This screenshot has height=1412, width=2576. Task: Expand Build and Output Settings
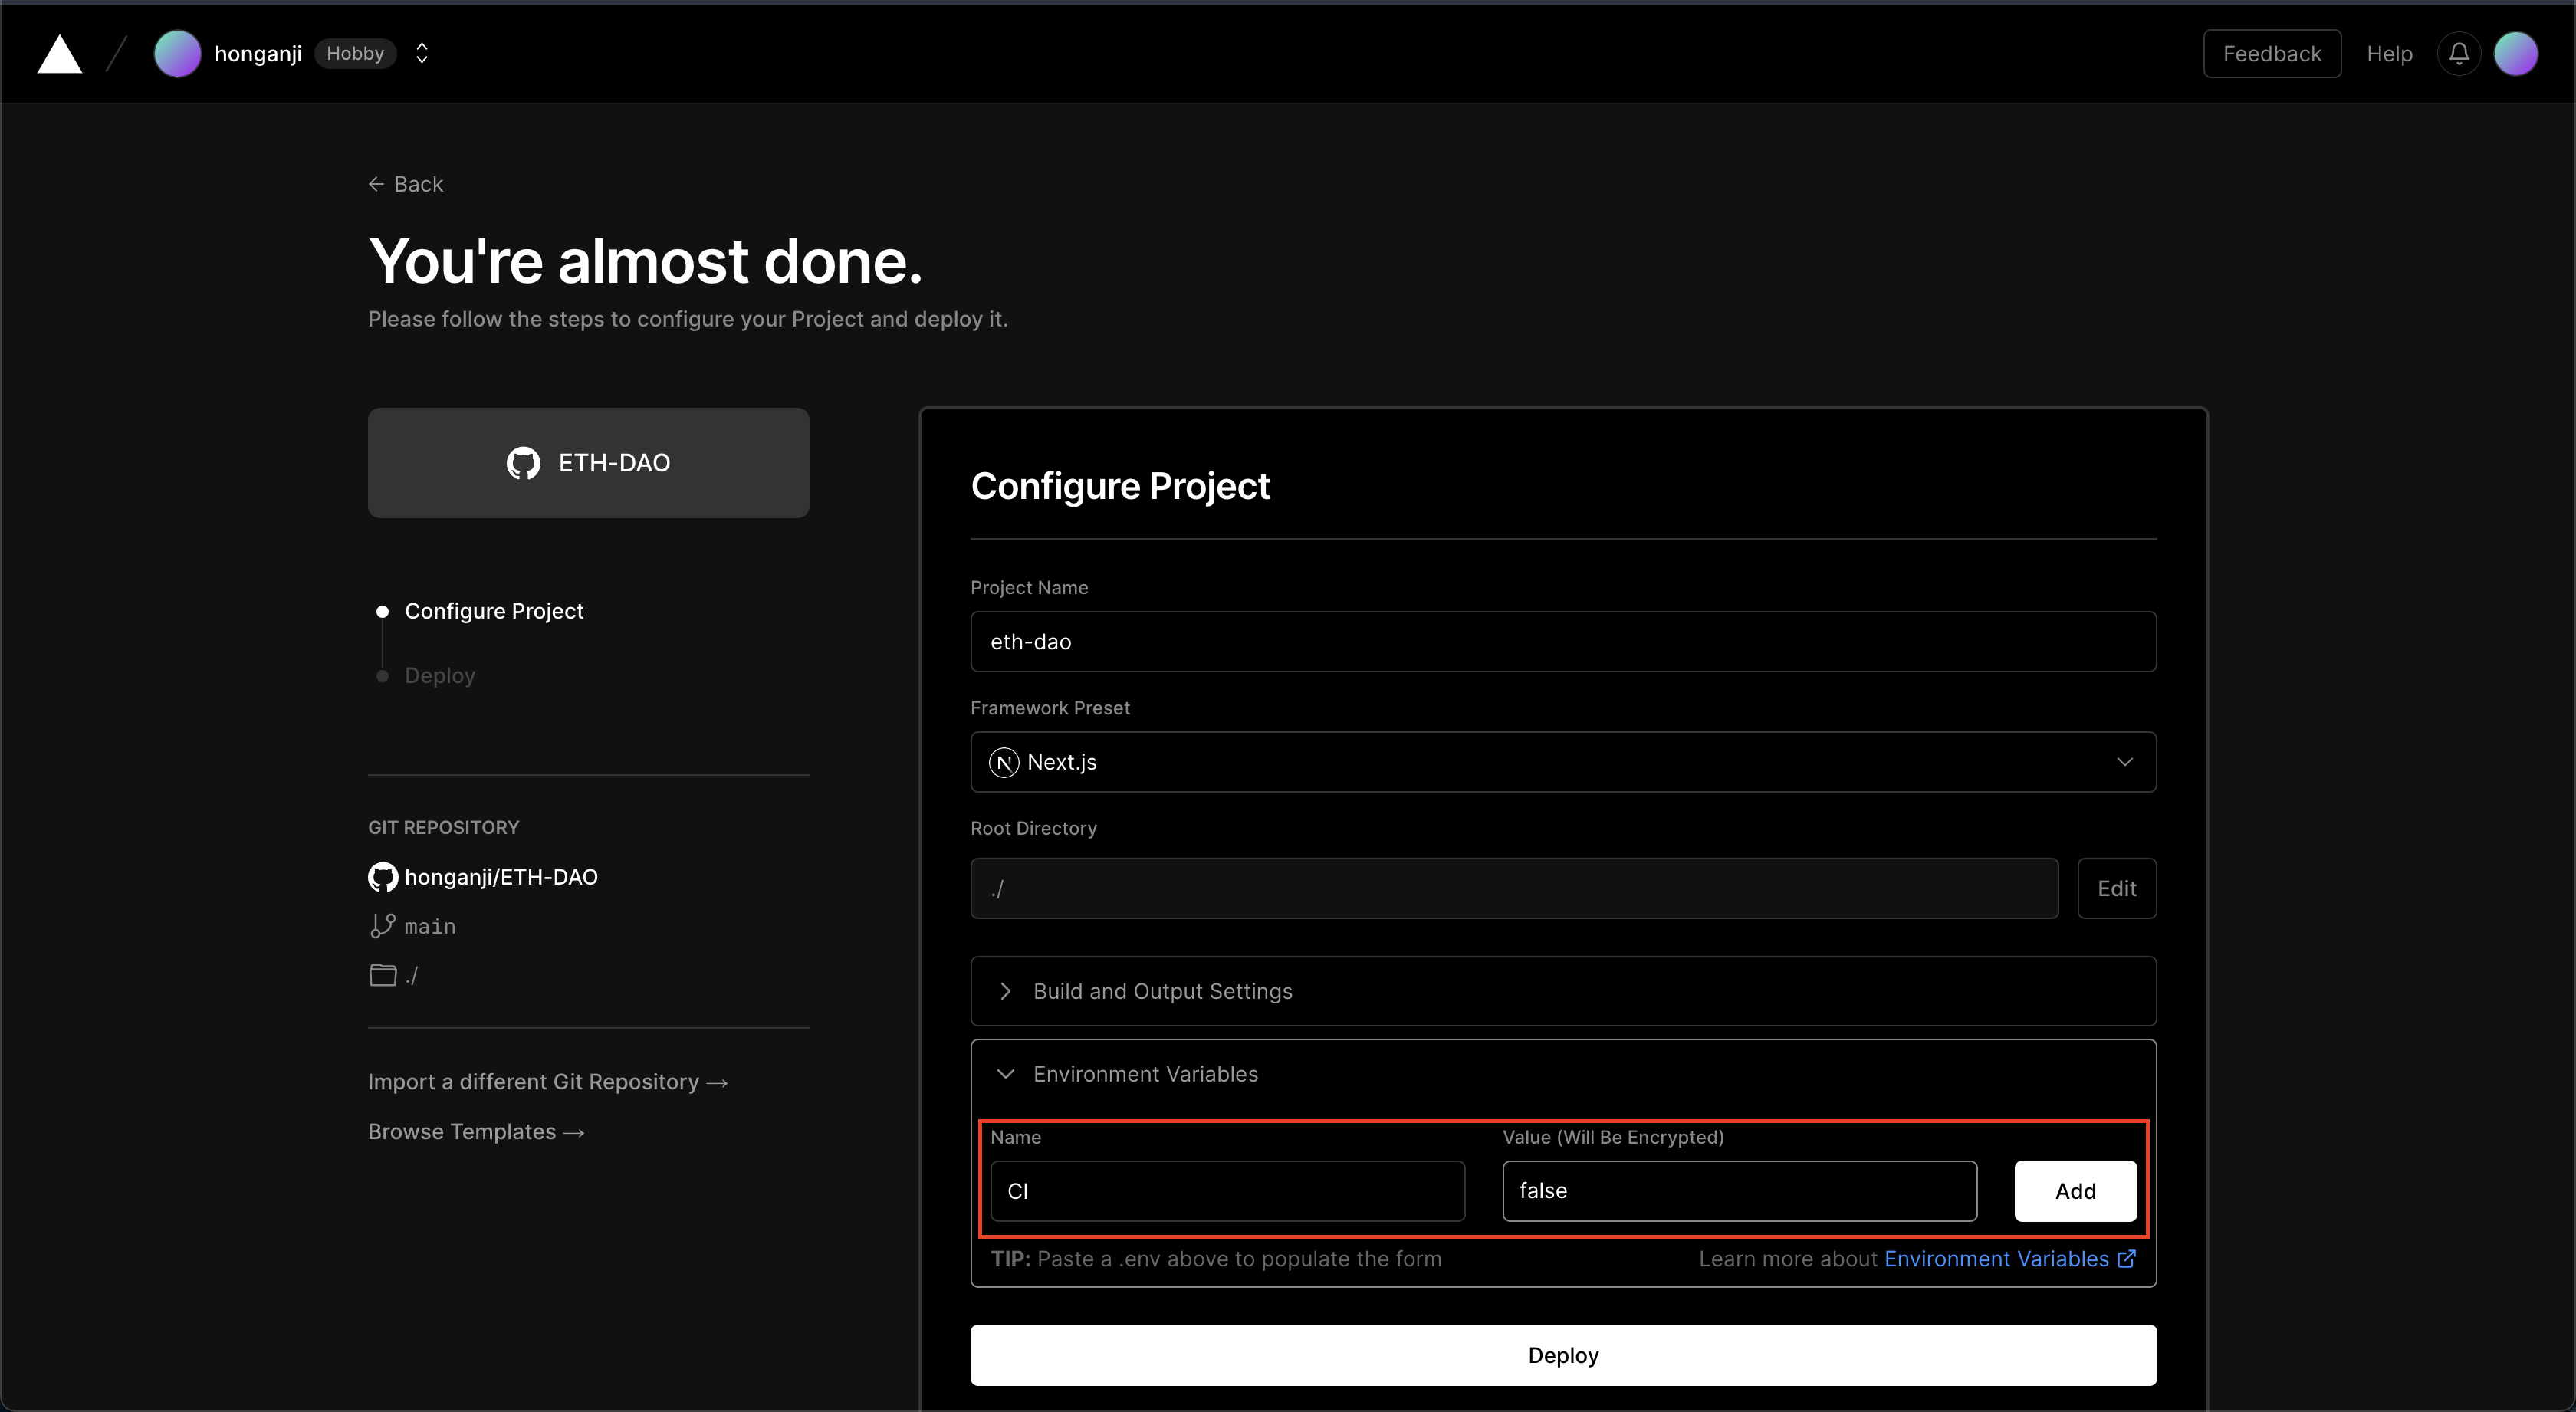[x=1563, y=991]
